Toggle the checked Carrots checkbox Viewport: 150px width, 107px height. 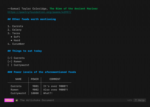tap(10, 58)
